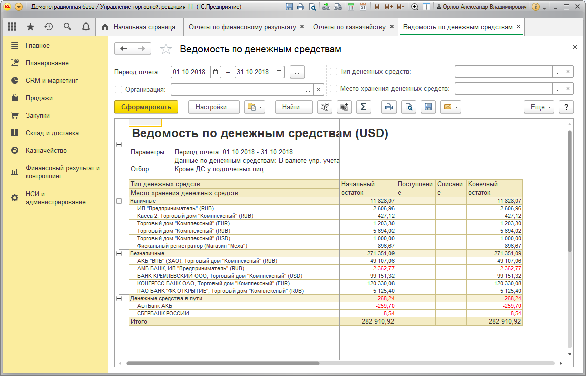Open print preview in the report toolbar
The image size is (586, 376).
(x=409, y=107)
